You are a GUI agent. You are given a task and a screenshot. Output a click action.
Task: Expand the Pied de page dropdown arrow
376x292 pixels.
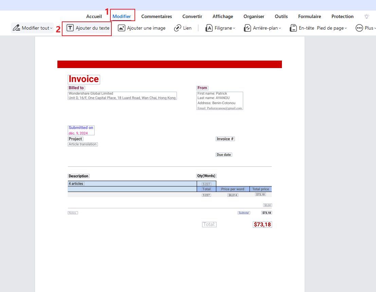pos(346,28)
